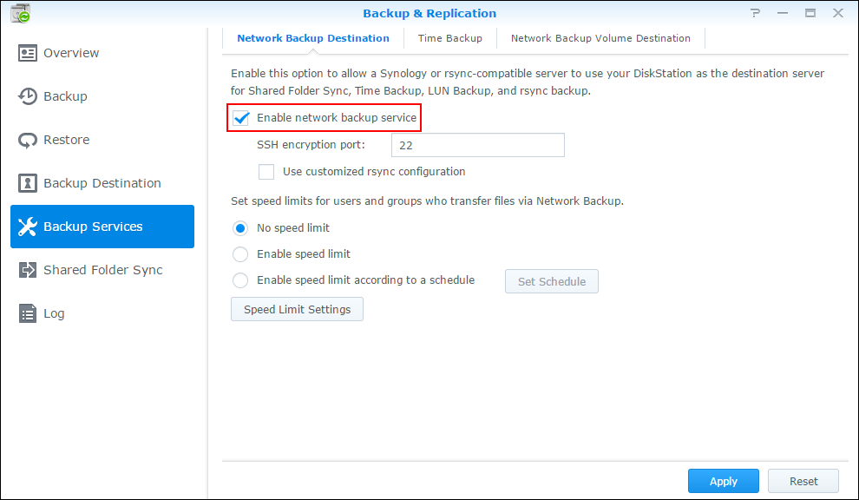
Task: Open Network Backup Volume Destination tab
Action: (600, 38)
